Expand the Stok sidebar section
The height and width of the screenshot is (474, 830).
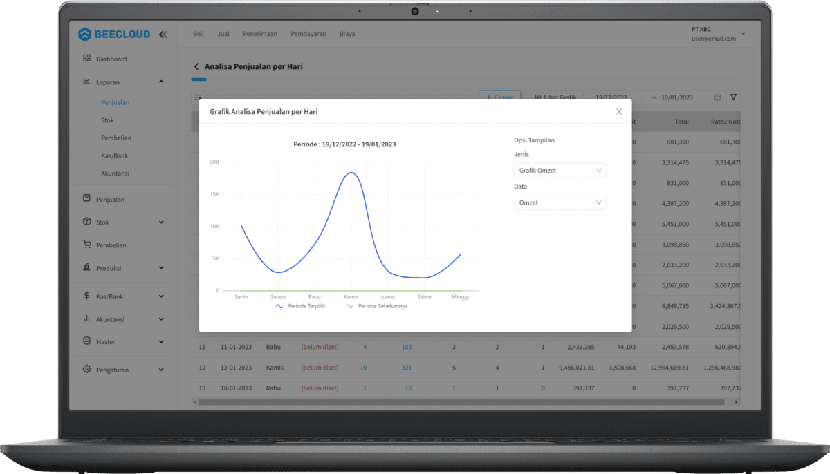click(161, 222)
